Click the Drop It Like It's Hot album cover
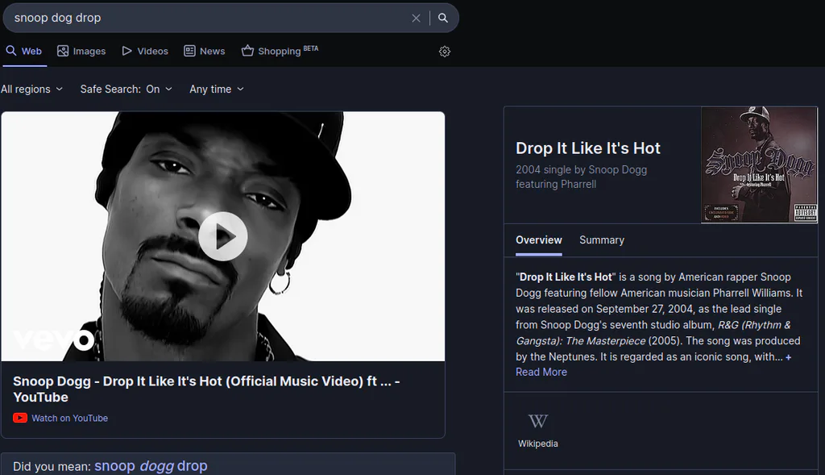The width and height of the screenshot is (825, 475). coord(759,165)
